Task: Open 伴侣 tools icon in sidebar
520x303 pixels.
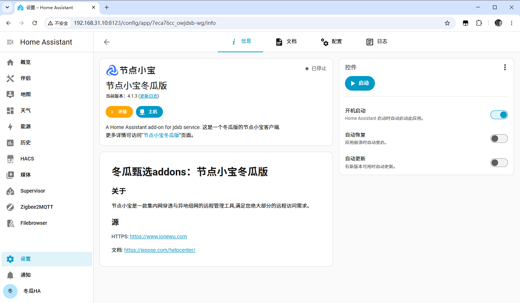Action: 10,78
